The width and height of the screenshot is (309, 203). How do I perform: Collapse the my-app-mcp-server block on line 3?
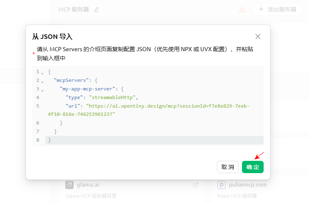click(43, 89)
